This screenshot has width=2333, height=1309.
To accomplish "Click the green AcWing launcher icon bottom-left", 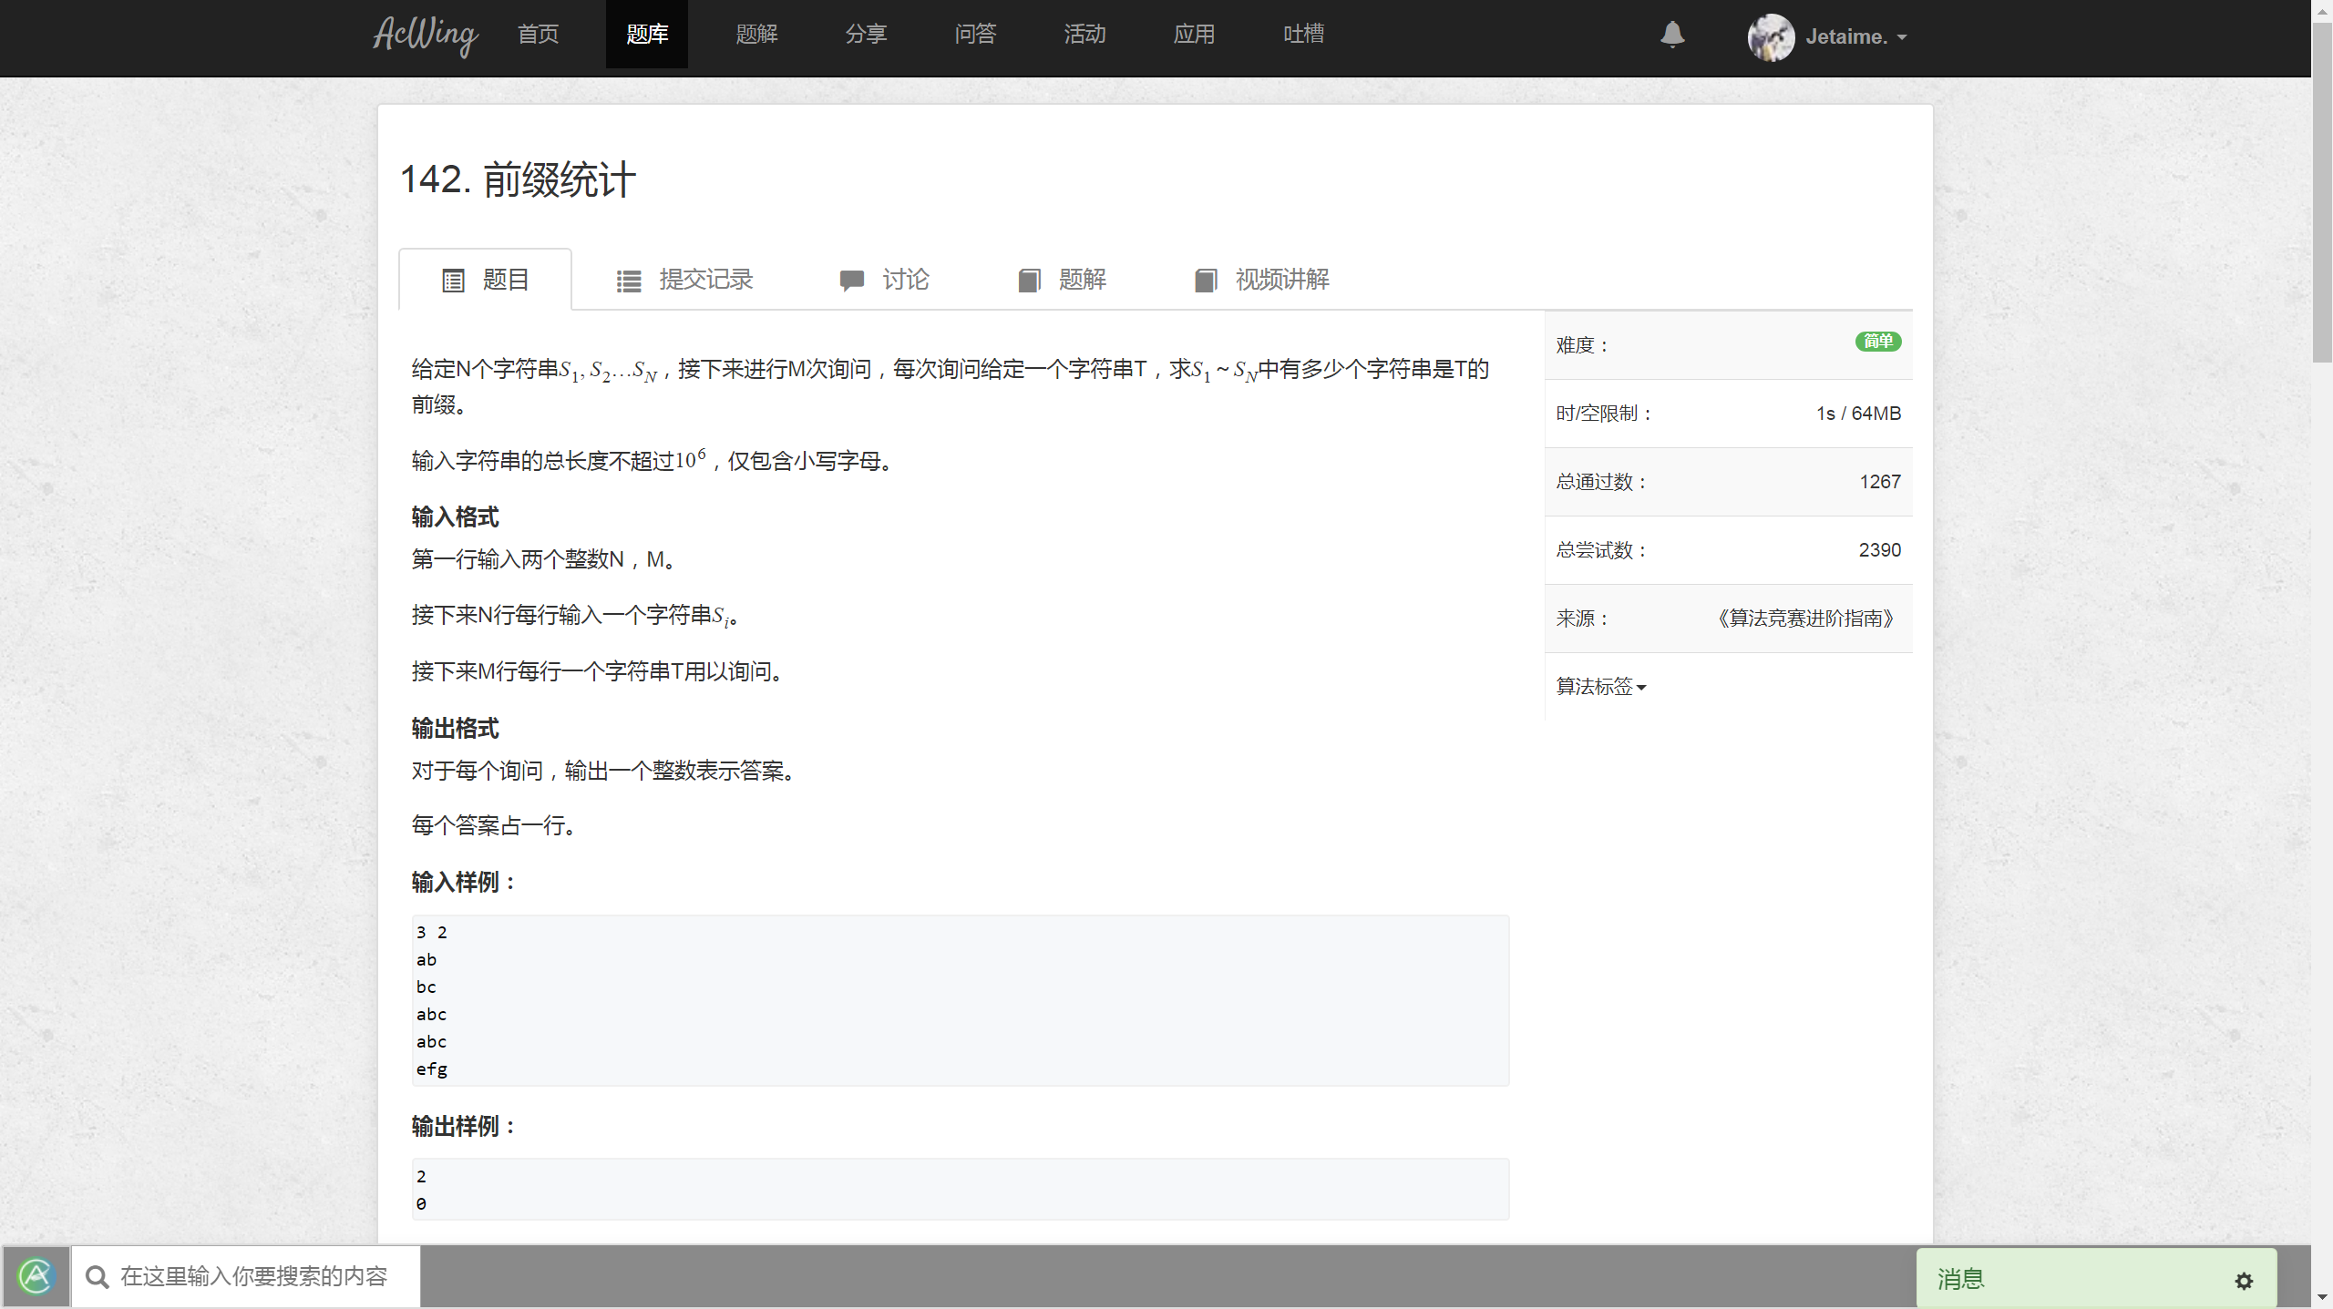I will coord(36,1276).
